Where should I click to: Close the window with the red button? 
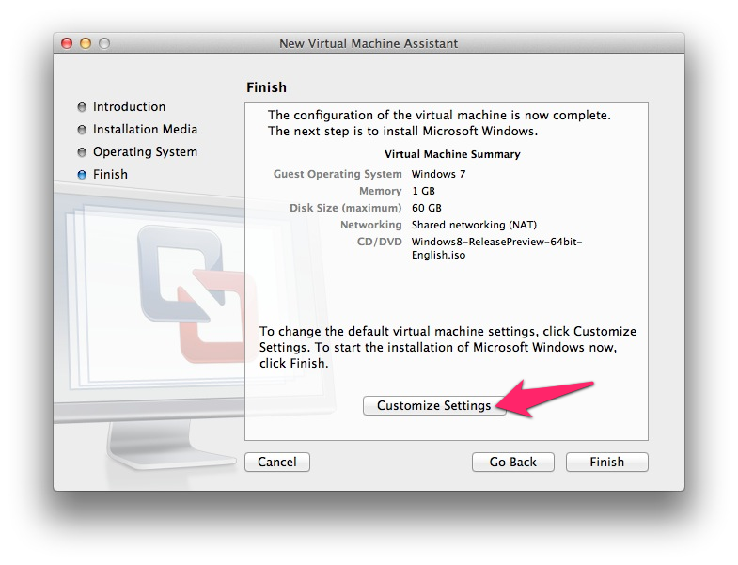point(67,43)
